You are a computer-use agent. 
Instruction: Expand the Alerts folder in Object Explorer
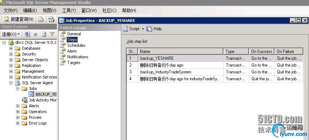click(x=18, y=106)
